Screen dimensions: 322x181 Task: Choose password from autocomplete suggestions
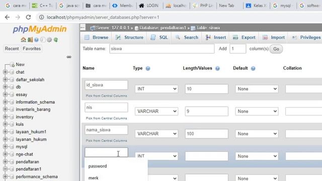click(98, 166)
